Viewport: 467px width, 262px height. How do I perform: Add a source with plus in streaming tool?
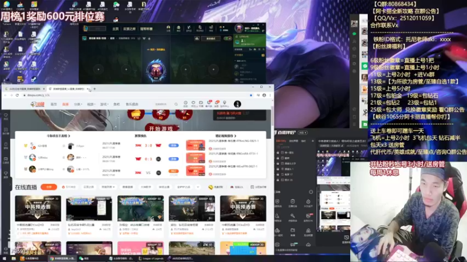click(312, 141)
